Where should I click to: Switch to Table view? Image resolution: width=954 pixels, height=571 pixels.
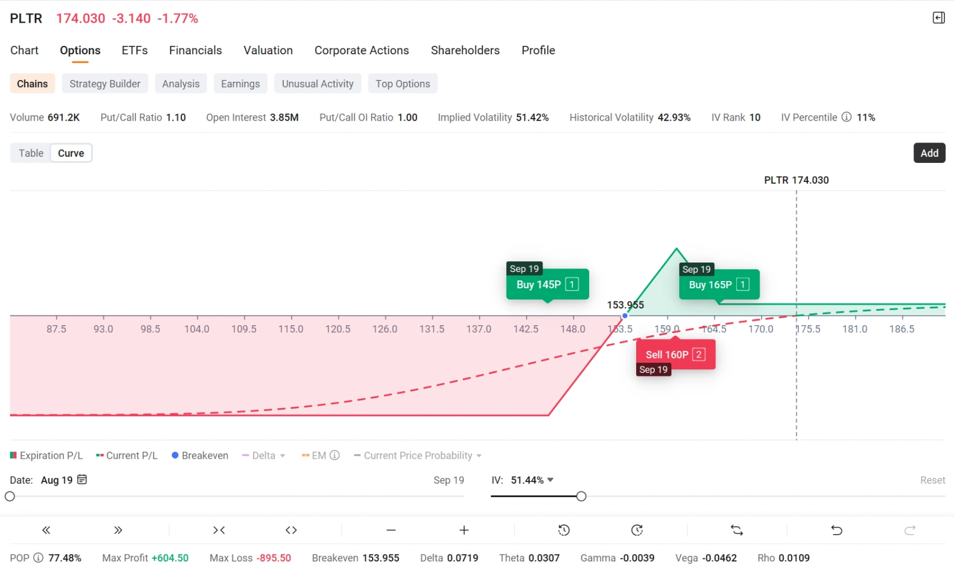point(31,153)
